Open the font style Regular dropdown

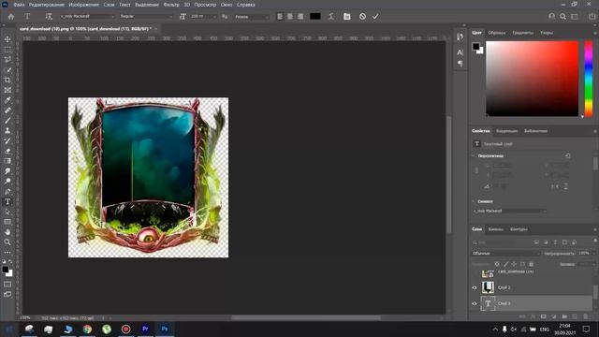146,17
